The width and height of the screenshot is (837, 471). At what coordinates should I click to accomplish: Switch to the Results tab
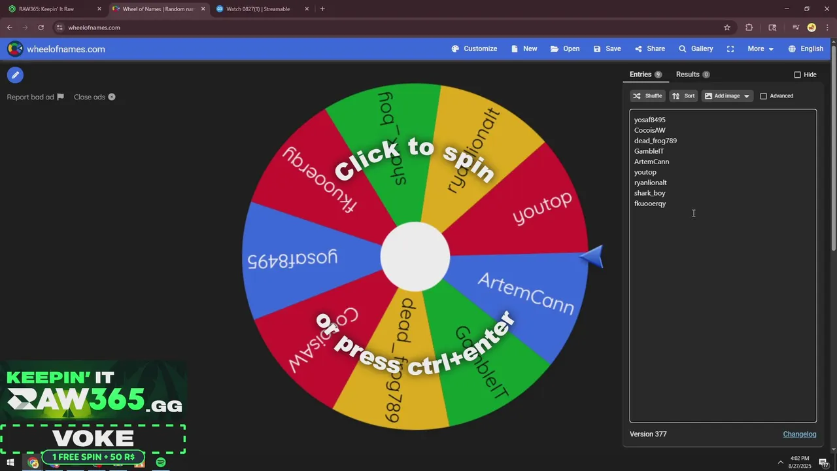point(692,75)
